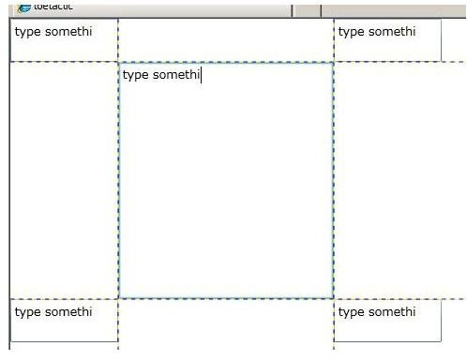Viewport: 467px width, 361px height.
Task: Select the browser tab with the truncated title
Action: point(152,9)
